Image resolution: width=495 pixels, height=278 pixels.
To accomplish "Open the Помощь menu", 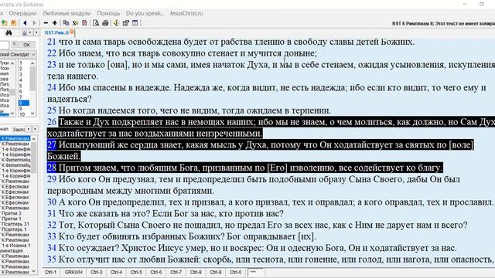I will (108, 13).
